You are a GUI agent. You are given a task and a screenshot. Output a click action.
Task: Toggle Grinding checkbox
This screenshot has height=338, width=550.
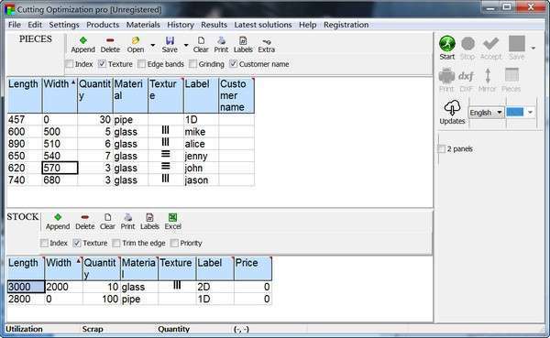coord(192,64)
